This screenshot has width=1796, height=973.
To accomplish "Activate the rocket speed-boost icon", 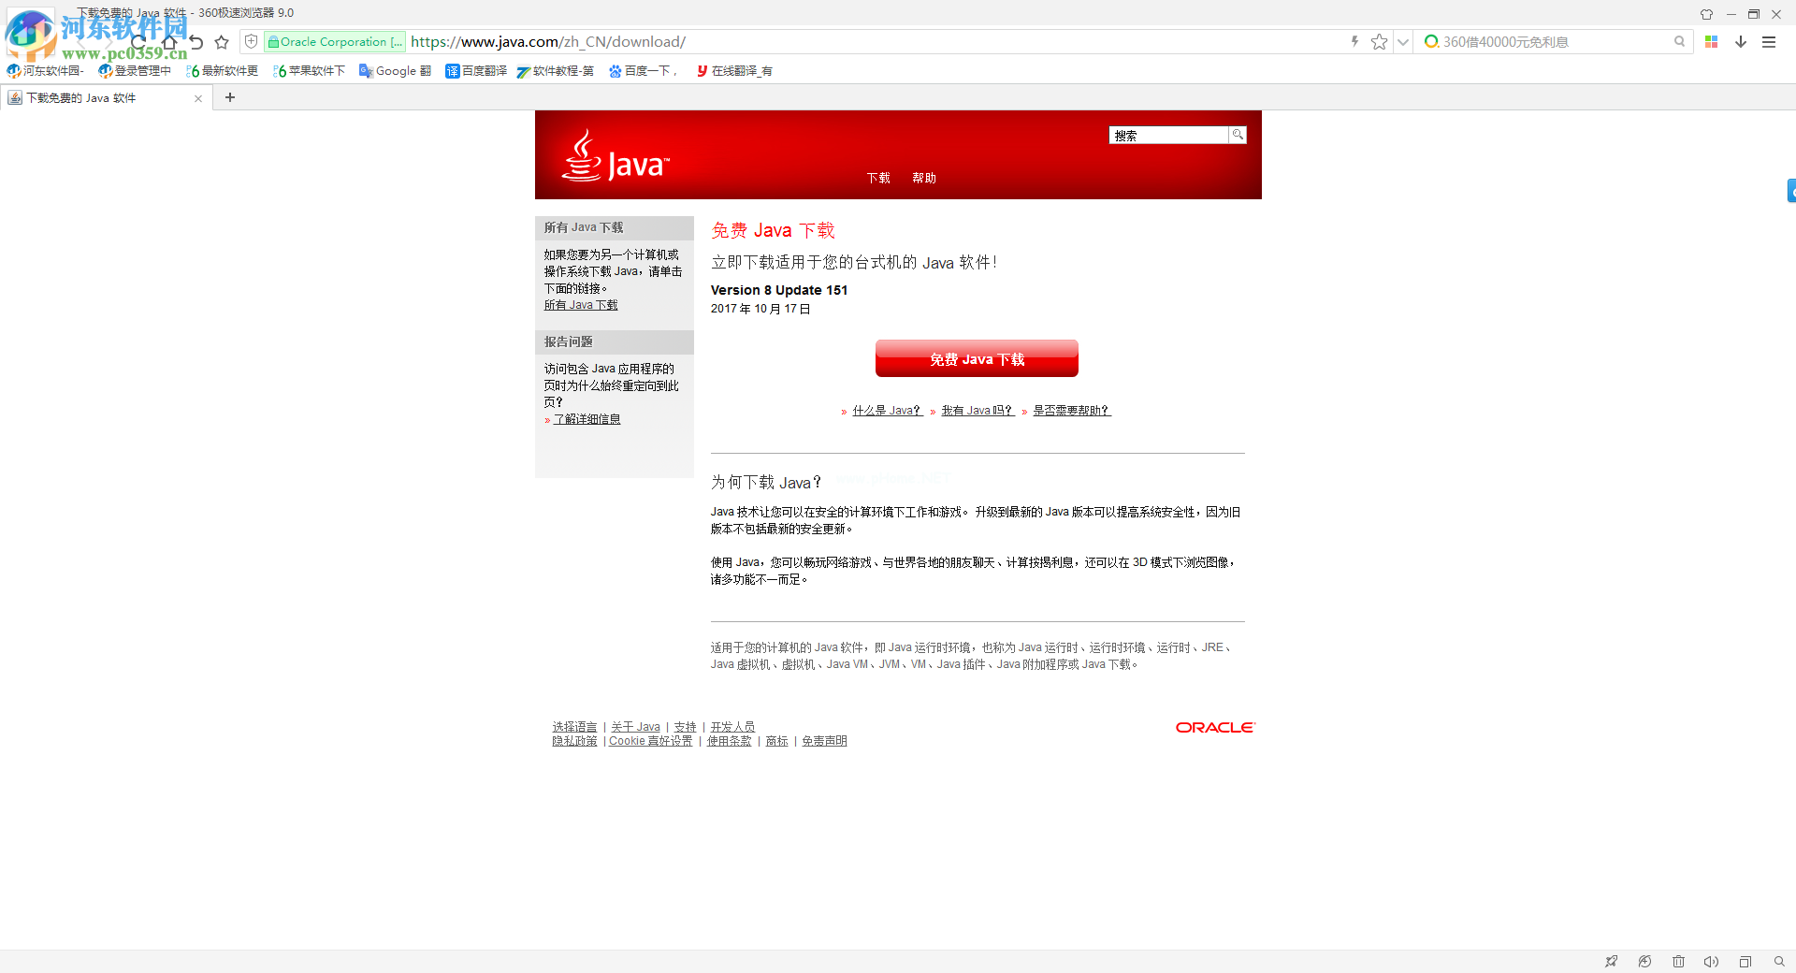I will coord(1612,962).
